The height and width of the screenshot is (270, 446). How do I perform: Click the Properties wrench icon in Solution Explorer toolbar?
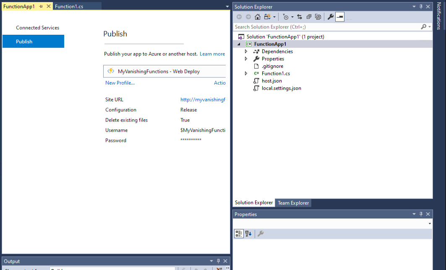point(330,17)
